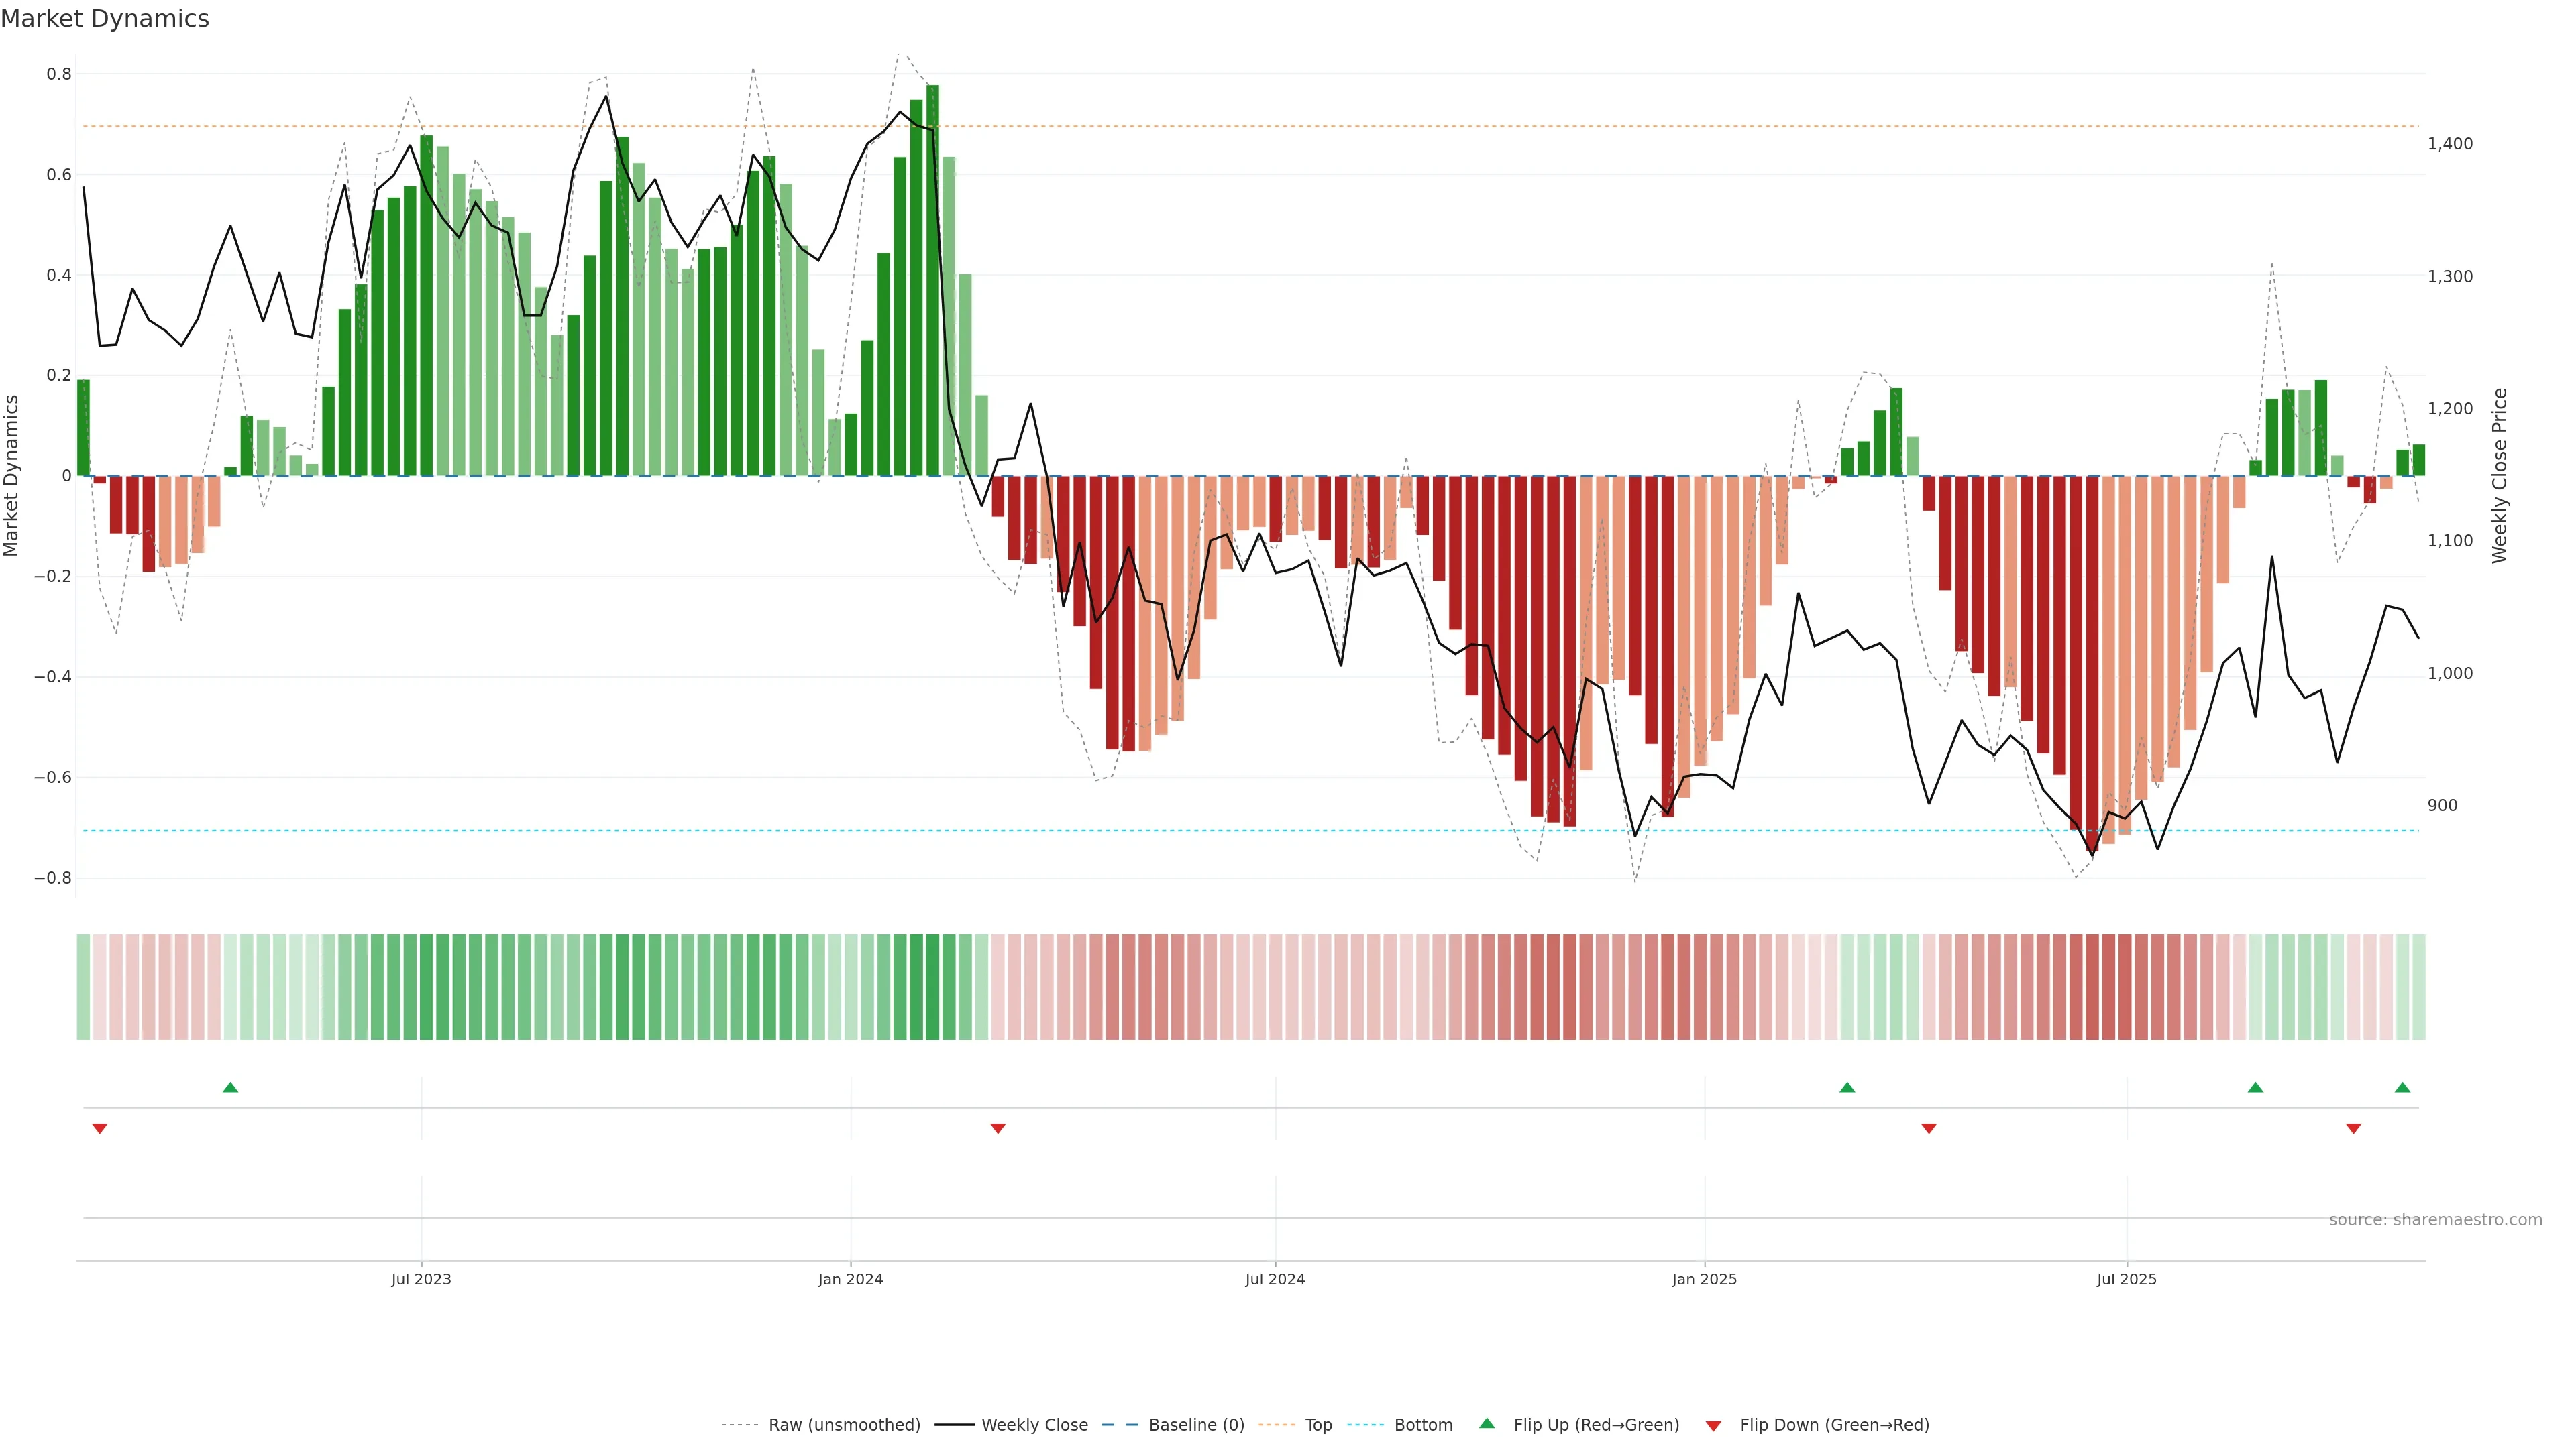Viewport: 2576px width, 1448px height.
Task: Toggle the Baseline (0) legend entry
Action: pyautogui.click(x=1196, y=1424)
